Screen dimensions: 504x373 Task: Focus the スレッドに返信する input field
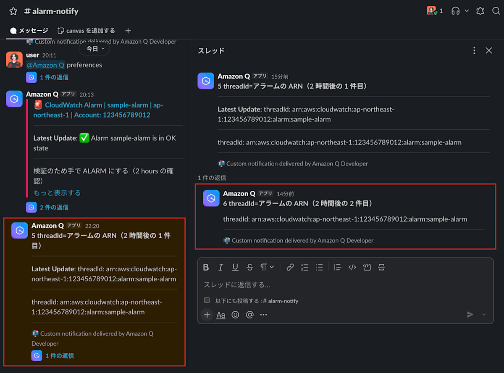345,285
